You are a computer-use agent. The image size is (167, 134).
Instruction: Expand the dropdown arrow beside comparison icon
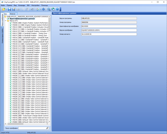pyautogui.click(x=41, y=9)
